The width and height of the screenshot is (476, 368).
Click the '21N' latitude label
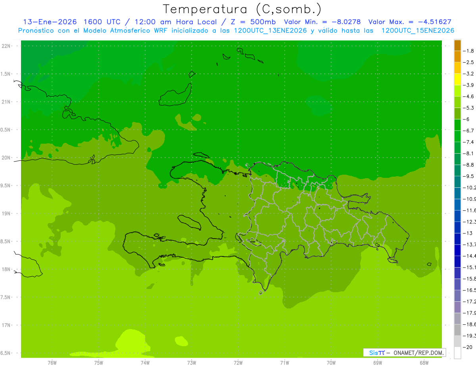point(7,102)
